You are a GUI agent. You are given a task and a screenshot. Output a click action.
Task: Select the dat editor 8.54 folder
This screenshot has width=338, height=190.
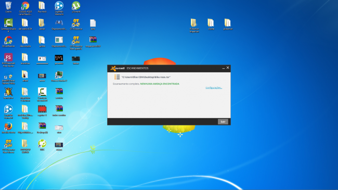(x=25, y=24)
